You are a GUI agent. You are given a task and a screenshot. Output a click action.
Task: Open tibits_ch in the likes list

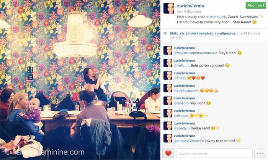tap(177, 33)
